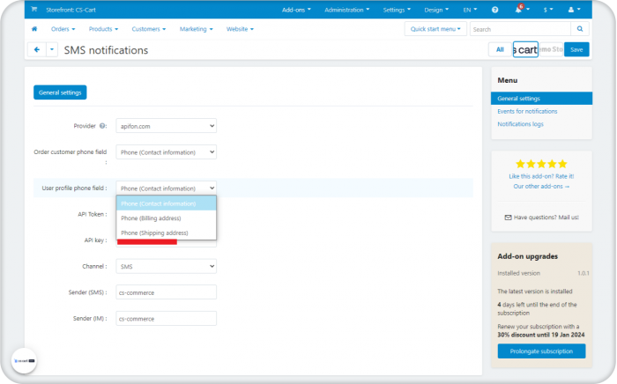Screen dimensions: 617x384
Task: Open Notifications logs link
Action: [x=520, y=124]
